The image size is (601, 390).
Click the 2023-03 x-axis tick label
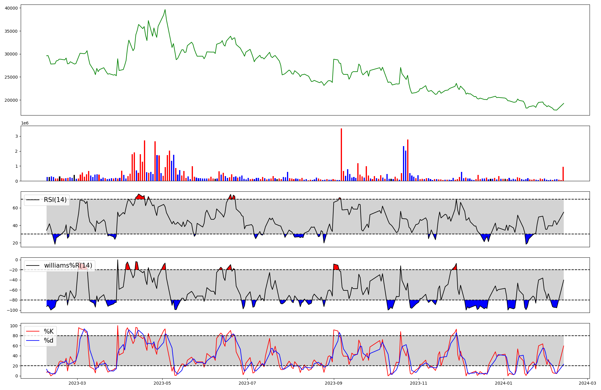pos(77,383)
